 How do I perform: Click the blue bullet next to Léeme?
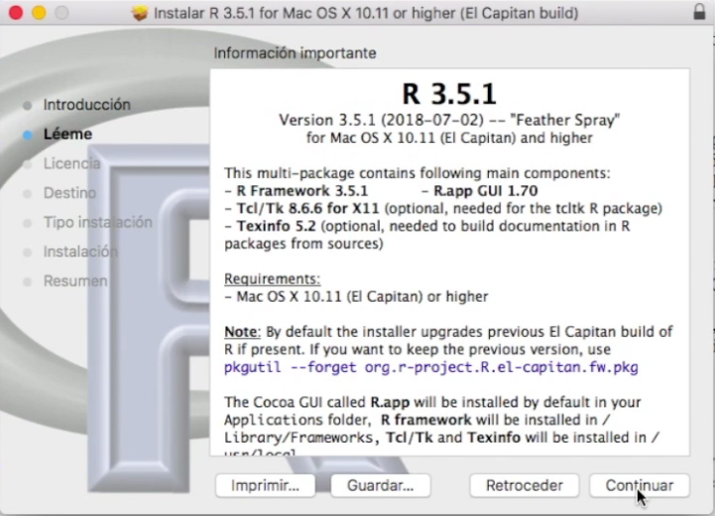click(x=28, y=135)
